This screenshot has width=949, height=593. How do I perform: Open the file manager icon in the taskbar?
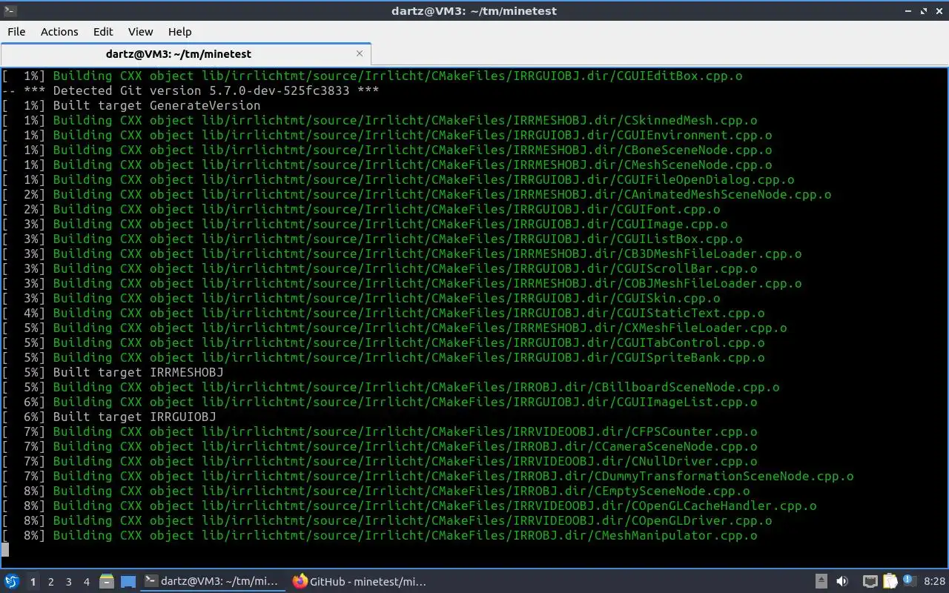[106, 582]
